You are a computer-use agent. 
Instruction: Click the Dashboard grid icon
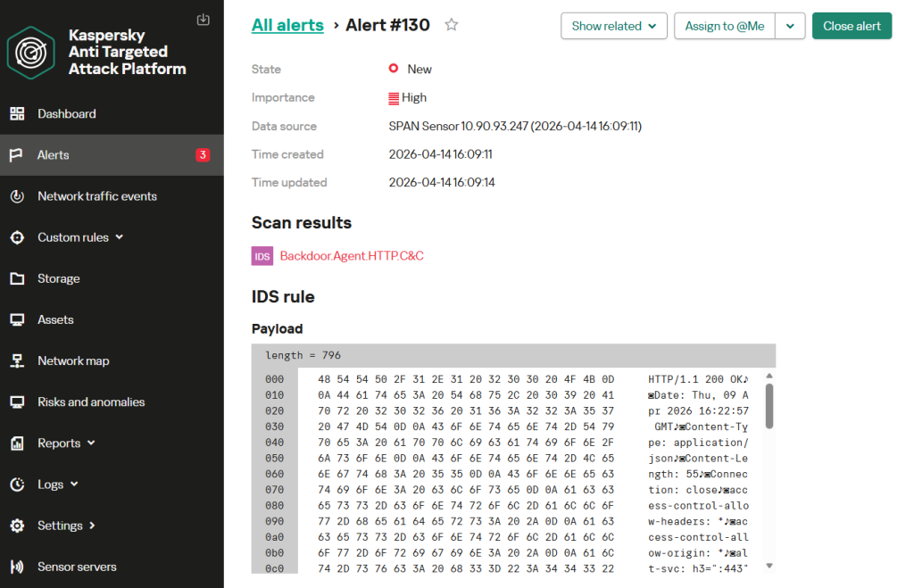(17, 114)
